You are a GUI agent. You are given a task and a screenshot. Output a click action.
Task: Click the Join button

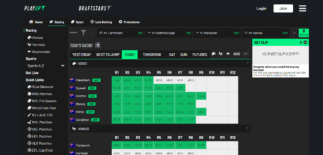click(x=283, y=8)
